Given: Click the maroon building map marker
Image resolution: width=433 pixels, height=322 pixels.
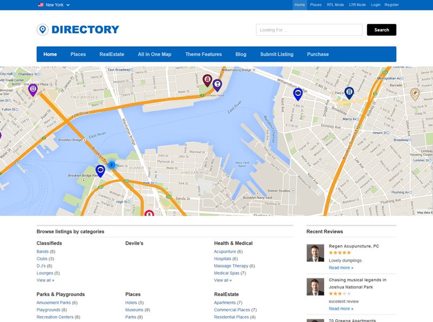Looking at the screenshot, I should tap(207, 81).
